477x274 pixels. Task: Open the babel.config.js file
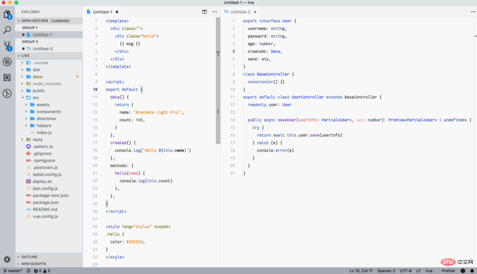pos(49,174)
